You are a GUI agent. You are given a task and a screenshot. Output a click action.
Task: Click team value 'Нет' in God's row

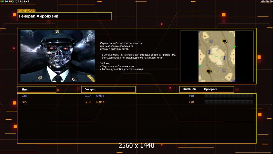[x=192, y=96]
